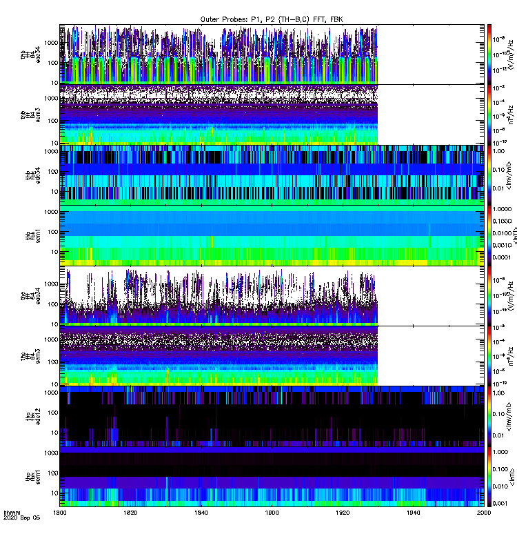
Task: Click the "2020 Sep 06" date label
Action: (21, 518)
